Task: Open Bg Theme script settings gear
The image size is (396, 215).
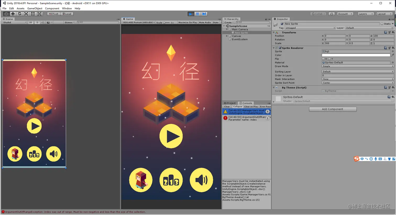Action: click(393, 88)
